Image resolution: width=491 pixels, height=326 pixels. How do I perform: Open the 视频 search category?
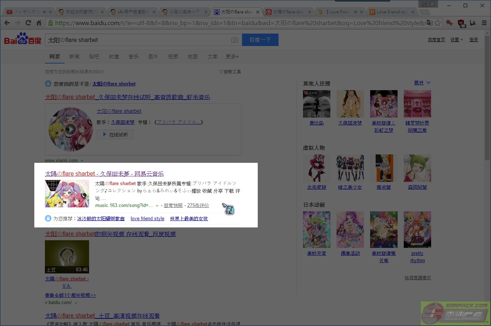(x=173, y=57)
